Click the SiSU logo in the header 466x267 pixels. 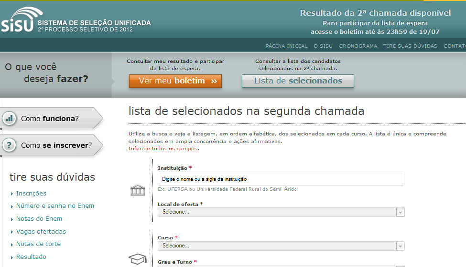pyautogui.click(x=22, y=20)
